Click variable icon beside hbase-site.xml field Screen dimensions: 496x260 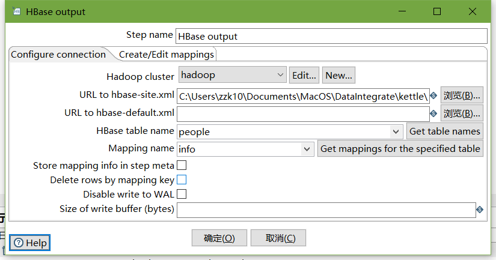[x=433, y=95]
